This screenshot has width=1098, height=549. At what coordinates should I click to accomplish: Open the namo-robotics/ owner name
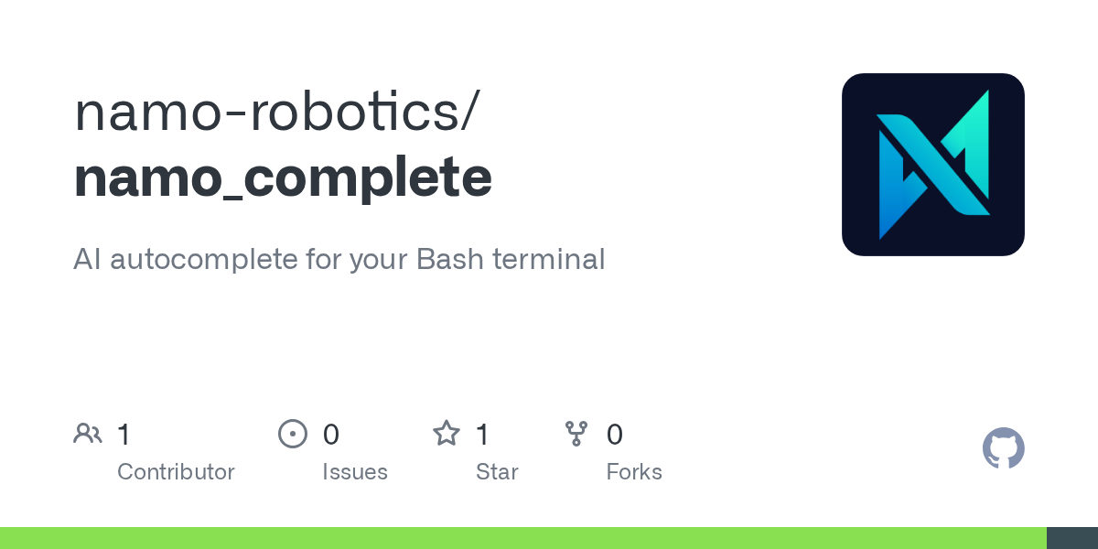tap(275, 110)
